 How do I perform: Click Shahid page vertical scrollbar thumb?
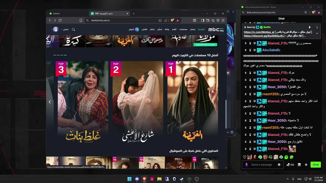click(x=226, y=114)
